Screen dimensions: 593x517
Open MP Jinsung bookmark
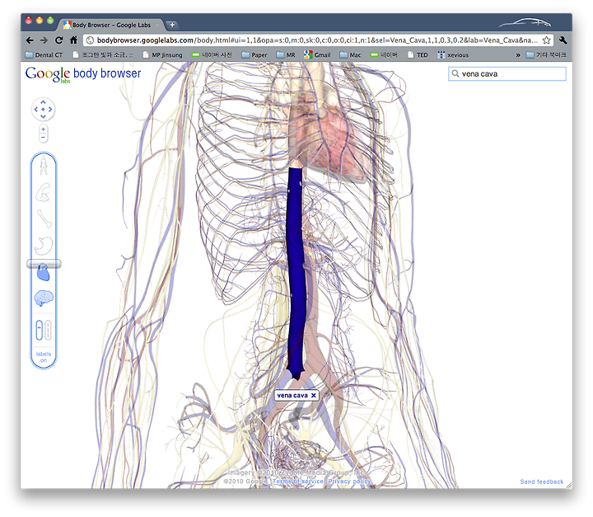(x=162, y=55)
